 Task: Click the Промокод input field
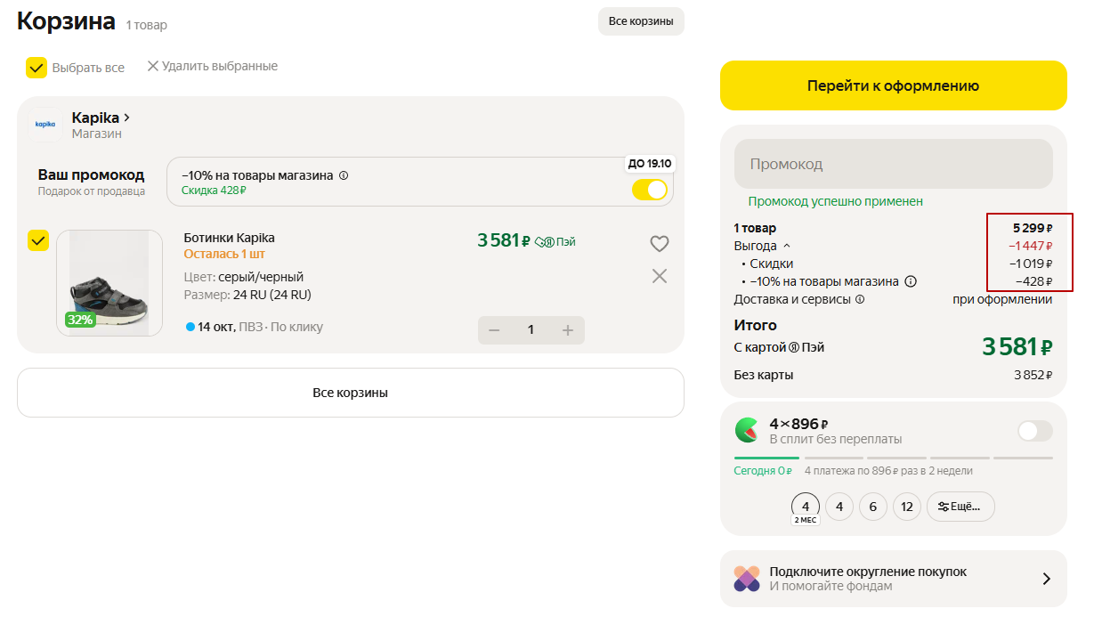coord(893,164)
